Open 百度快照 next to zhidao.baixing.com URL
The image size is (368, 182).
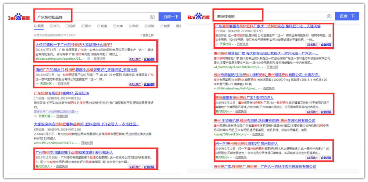click(100, 59)
